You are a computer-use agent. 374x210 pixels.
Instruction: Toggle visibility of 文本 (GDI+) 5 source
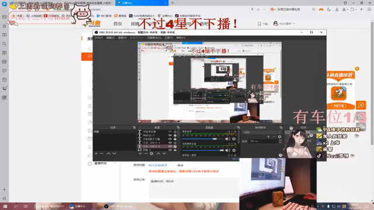click(x=170, y=146)
